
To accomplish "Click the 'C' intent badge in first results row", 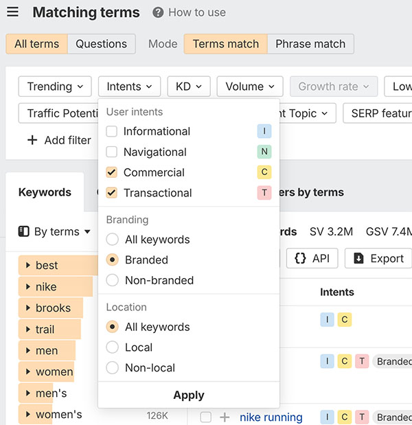I will coord(345,319).
